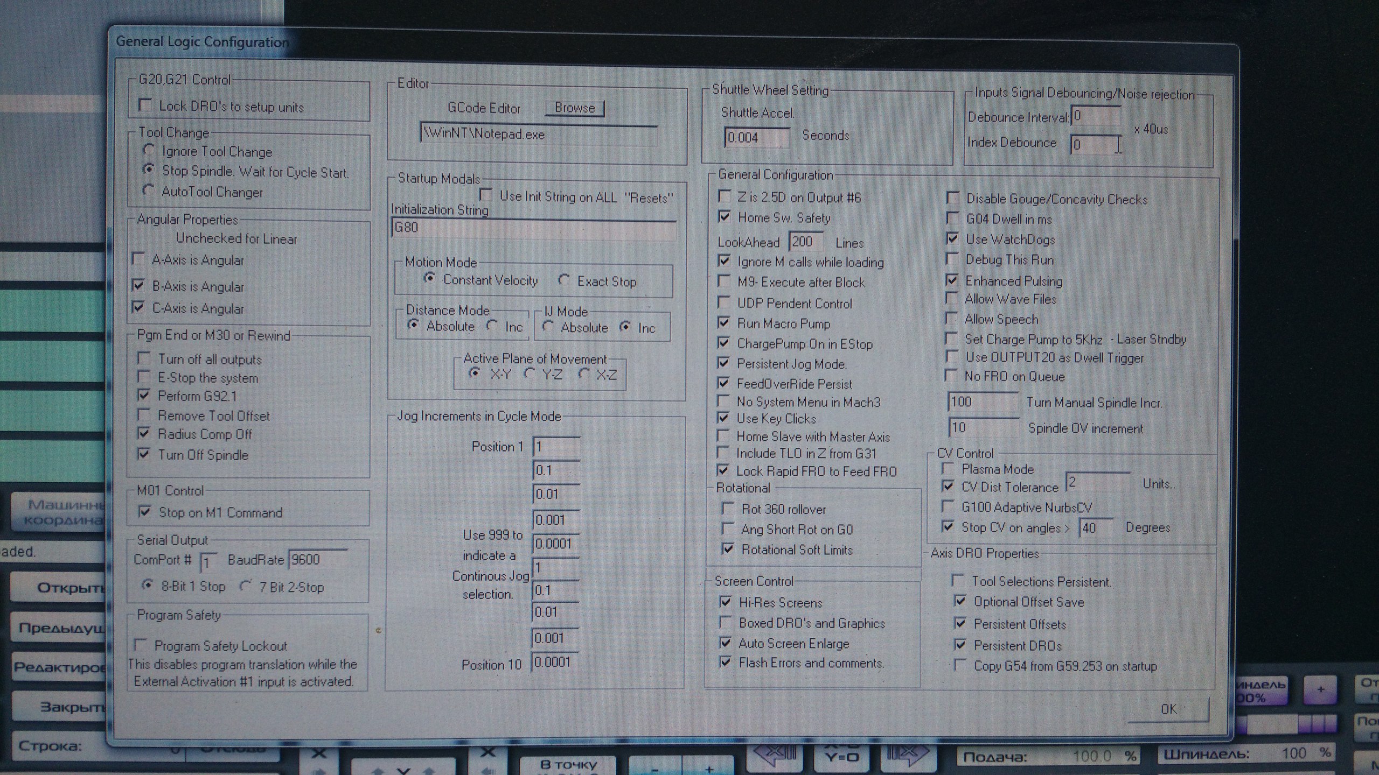This screenshot has height=775, width=1379.
Task: Enable Use Init String on ALL Resets
Action: [486, 194]
